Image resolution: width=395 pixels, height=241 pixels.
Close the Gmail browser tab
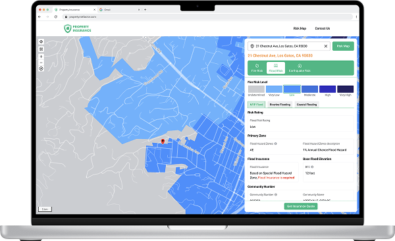[x=139, y=10]
